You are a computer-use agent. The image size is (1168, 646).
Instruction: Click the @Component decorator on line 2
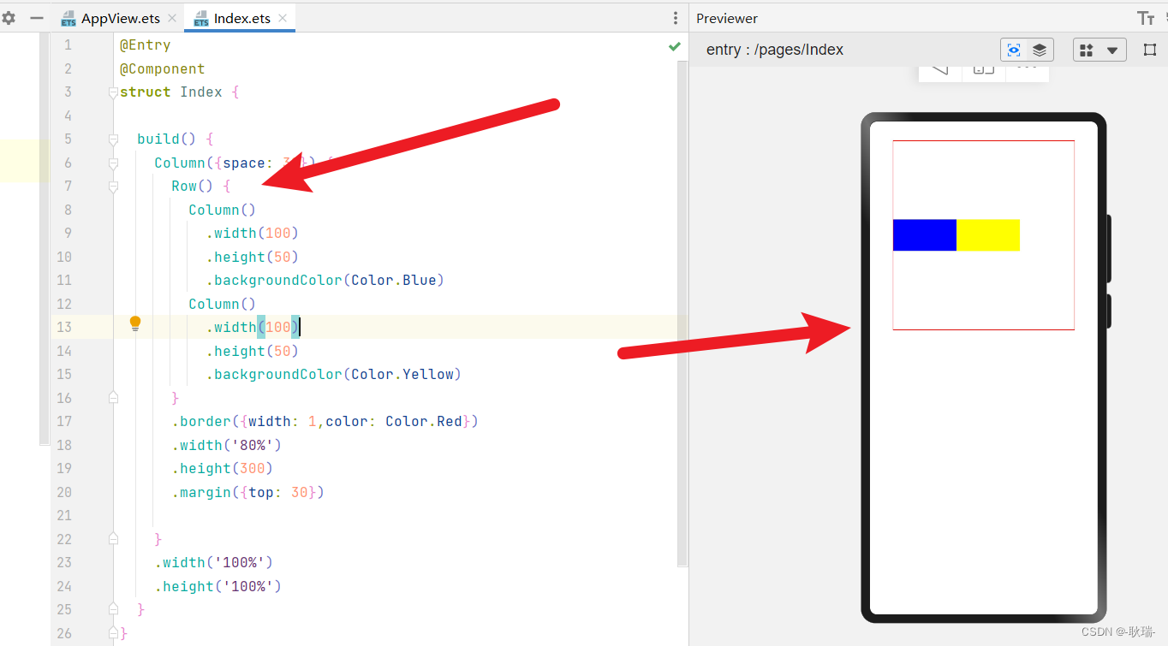[163, 68]
